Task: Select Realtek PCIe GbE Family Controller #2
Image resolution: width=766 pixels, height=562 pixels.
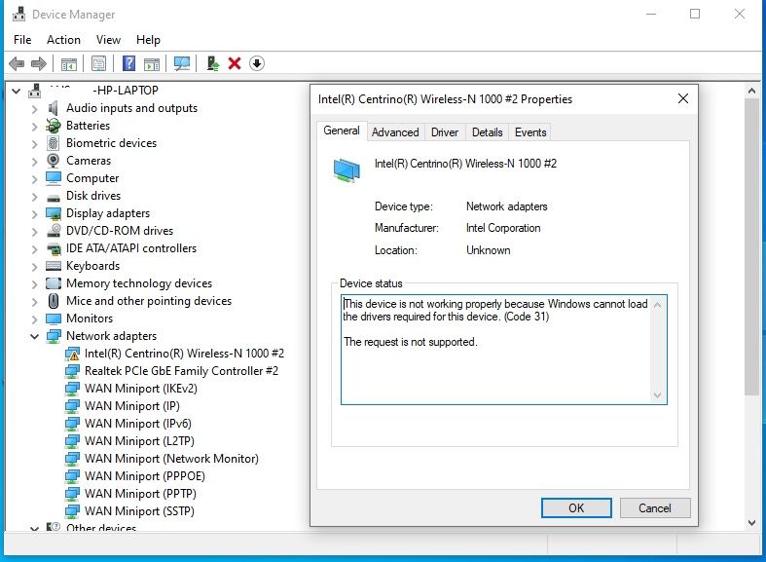Action: pyautogui.click(x=181, y=371)
